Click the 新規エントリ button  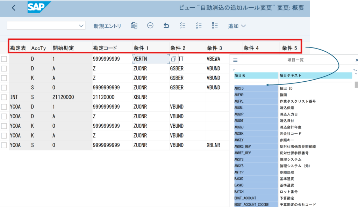click(107, 26)
